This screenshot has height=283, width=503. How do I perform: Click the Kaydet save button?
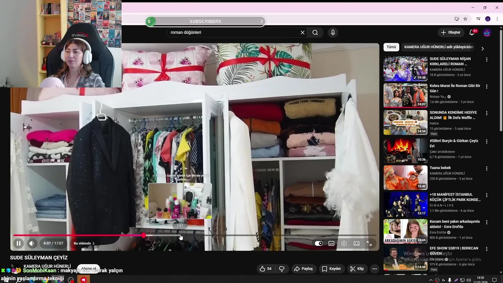[x=331, y=269]
